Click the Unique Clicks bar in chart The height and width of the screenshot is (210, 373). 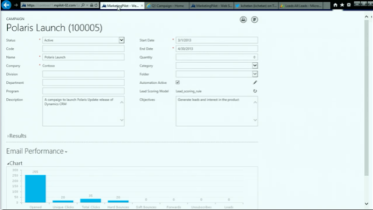63,201
